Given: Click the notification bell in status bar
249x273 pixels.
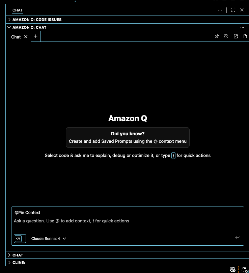Looking at the screenshot, I should point(244,269).
